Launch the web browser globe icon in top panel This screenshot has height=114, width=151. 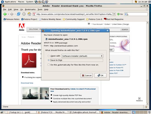[36, 2]
